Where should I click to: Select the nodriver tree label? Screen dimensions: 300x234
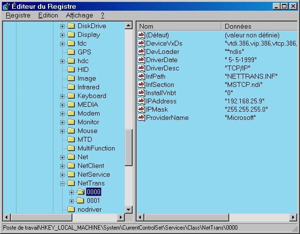click(89, 209)
